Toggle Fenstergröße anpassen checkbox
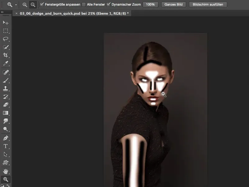This screenshot has width=249, height=187. click(42, 4)
